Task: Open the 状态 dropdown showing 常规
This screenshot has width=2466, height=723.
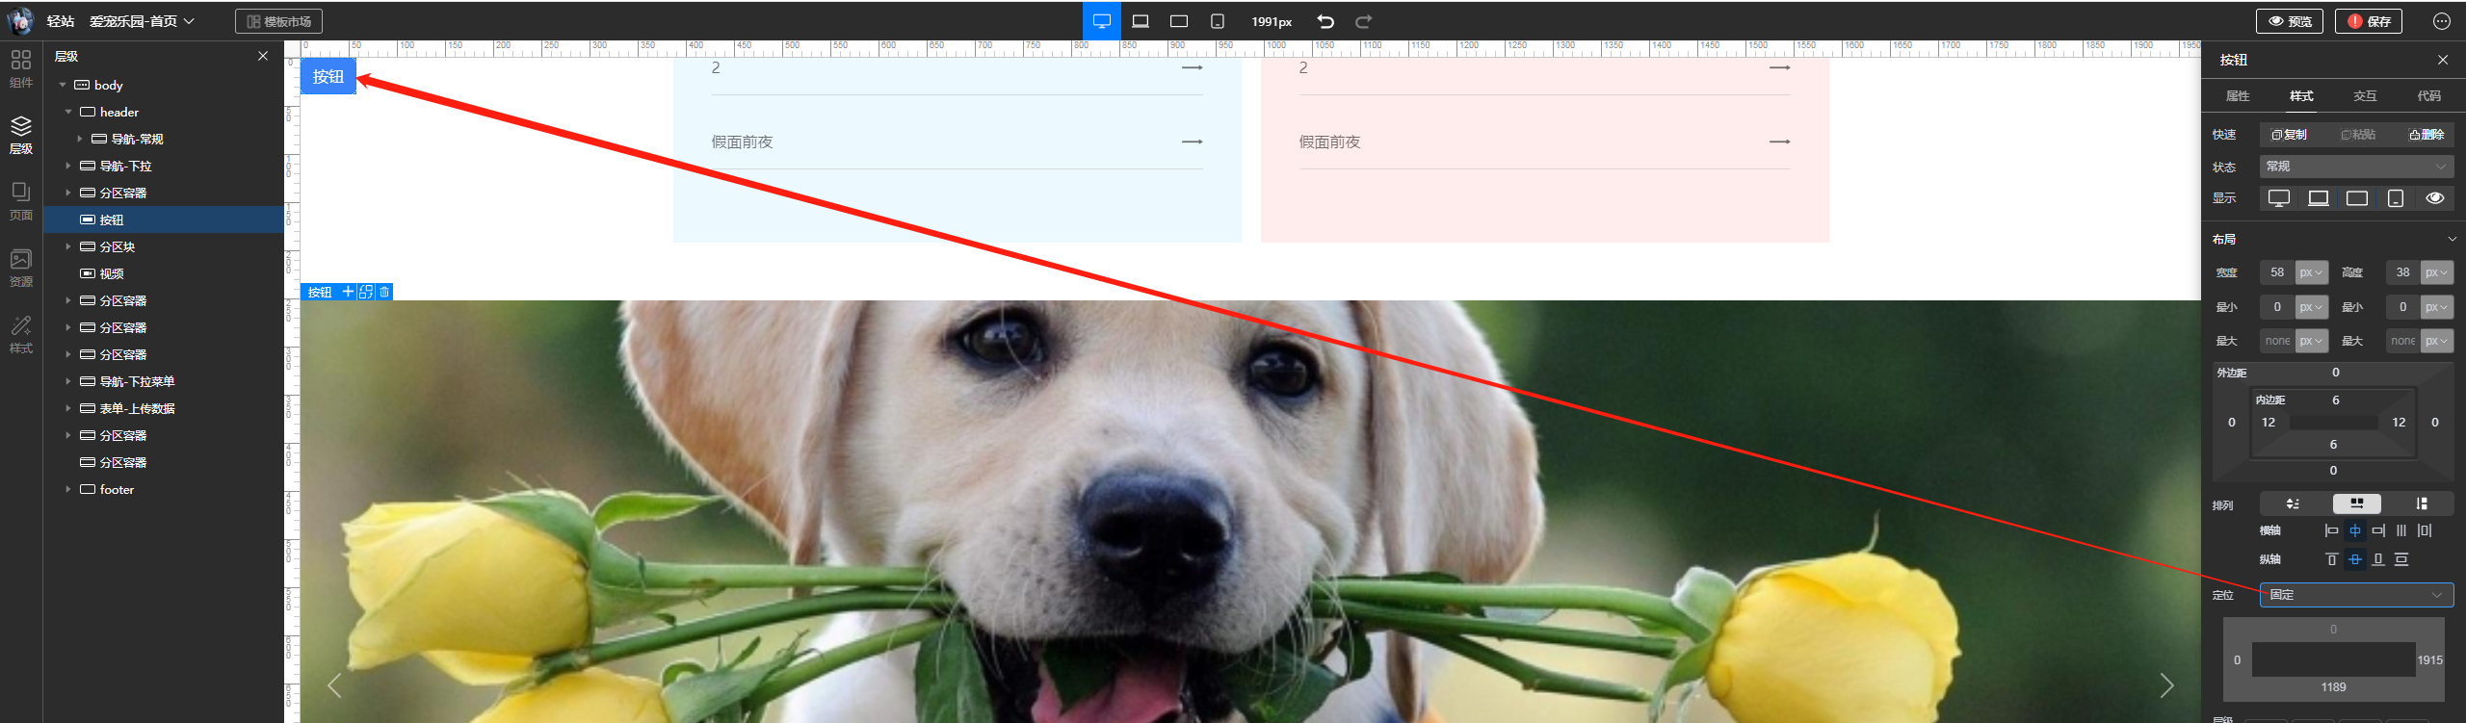Action: (2355, 167)
